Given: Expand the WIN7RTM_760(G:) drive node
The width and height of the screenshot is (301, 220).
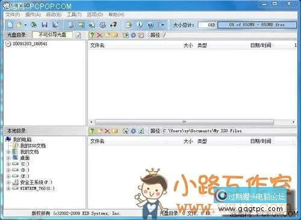Looking at the screenshot, I should (x=8, y=189).
